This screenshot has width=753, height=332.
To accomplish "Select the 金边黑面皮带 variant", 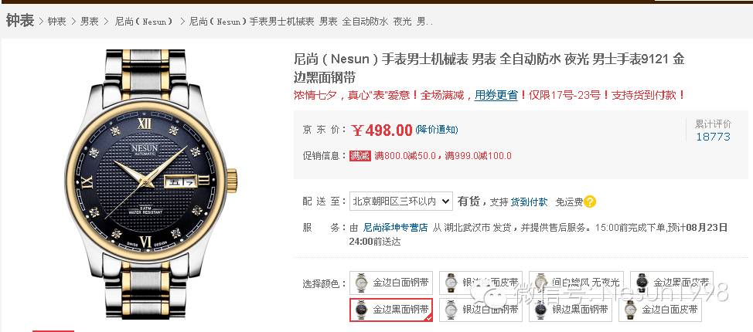I will pos(672,283).
